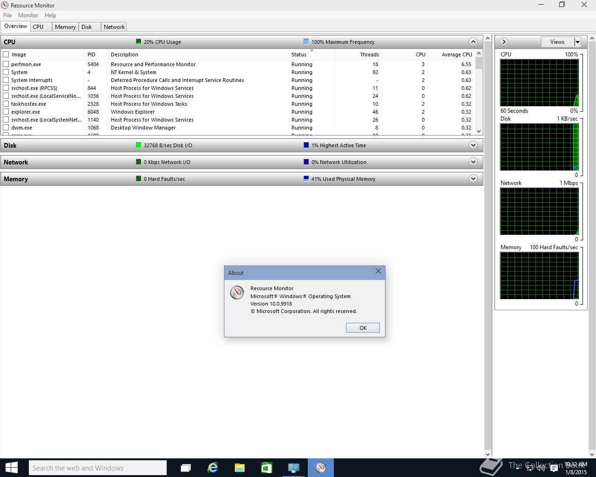Image resolution: width=596 pixels, height=477 pixels.
Task: Click the Network graph in side pane
Action: click(x=539, y=211)
